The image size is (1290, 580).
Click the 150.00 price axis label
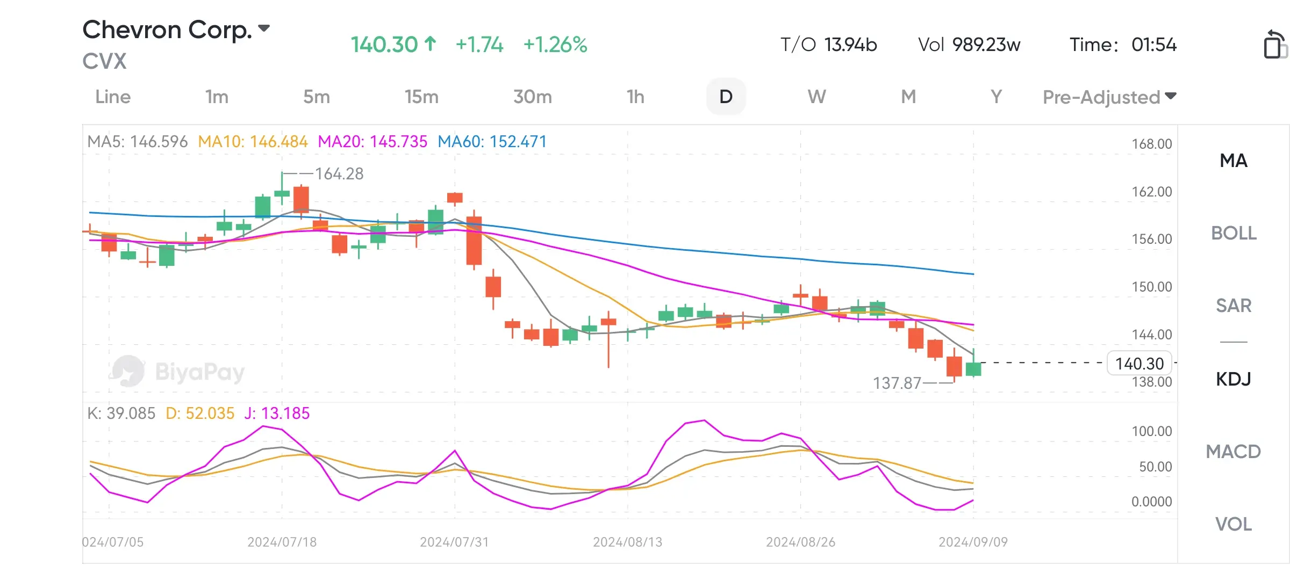pos(1152,287)
